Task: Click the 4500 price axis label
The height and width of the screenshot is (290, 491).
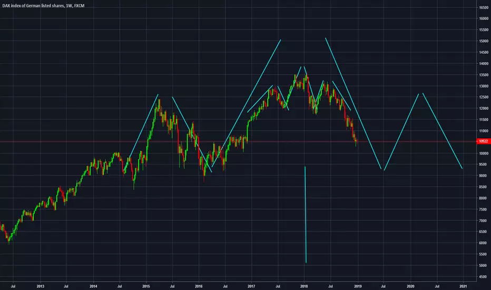Action: [x=483, y=277]
